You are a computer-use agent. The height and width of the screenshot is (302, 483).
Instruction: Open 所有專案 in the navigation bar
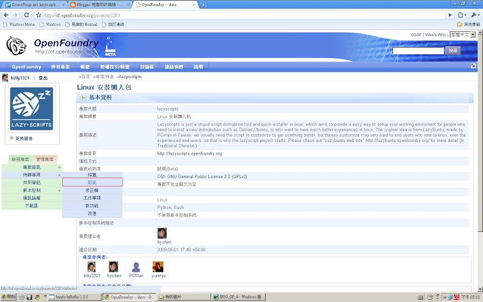(60, 66)
